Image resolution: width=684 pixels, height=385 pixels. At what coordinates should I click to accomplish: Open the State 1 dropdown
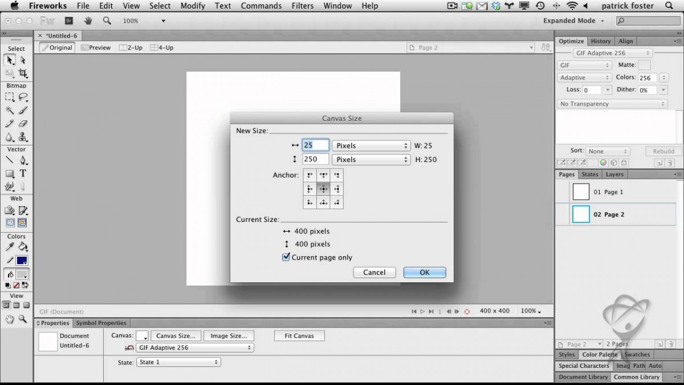(178, 362)
